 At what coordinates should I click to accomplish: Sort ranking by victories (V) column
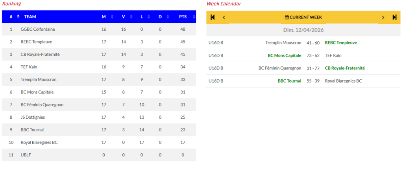pos(123,17)
